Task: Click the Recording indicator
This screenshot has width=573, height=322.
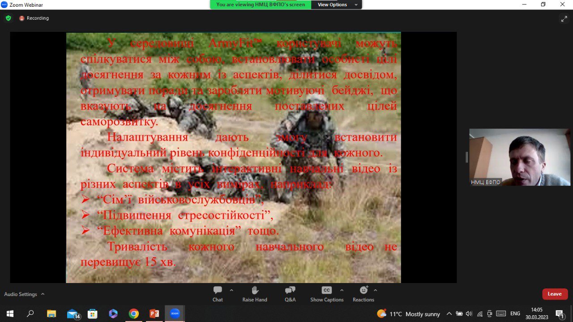Action: [34, 18]
